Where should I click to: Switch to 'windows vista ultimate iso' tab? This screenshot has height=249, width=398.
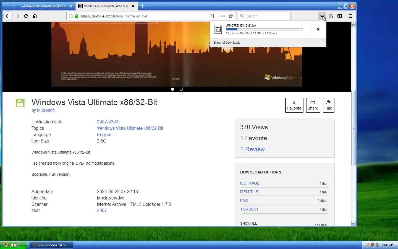pos(44,6)
